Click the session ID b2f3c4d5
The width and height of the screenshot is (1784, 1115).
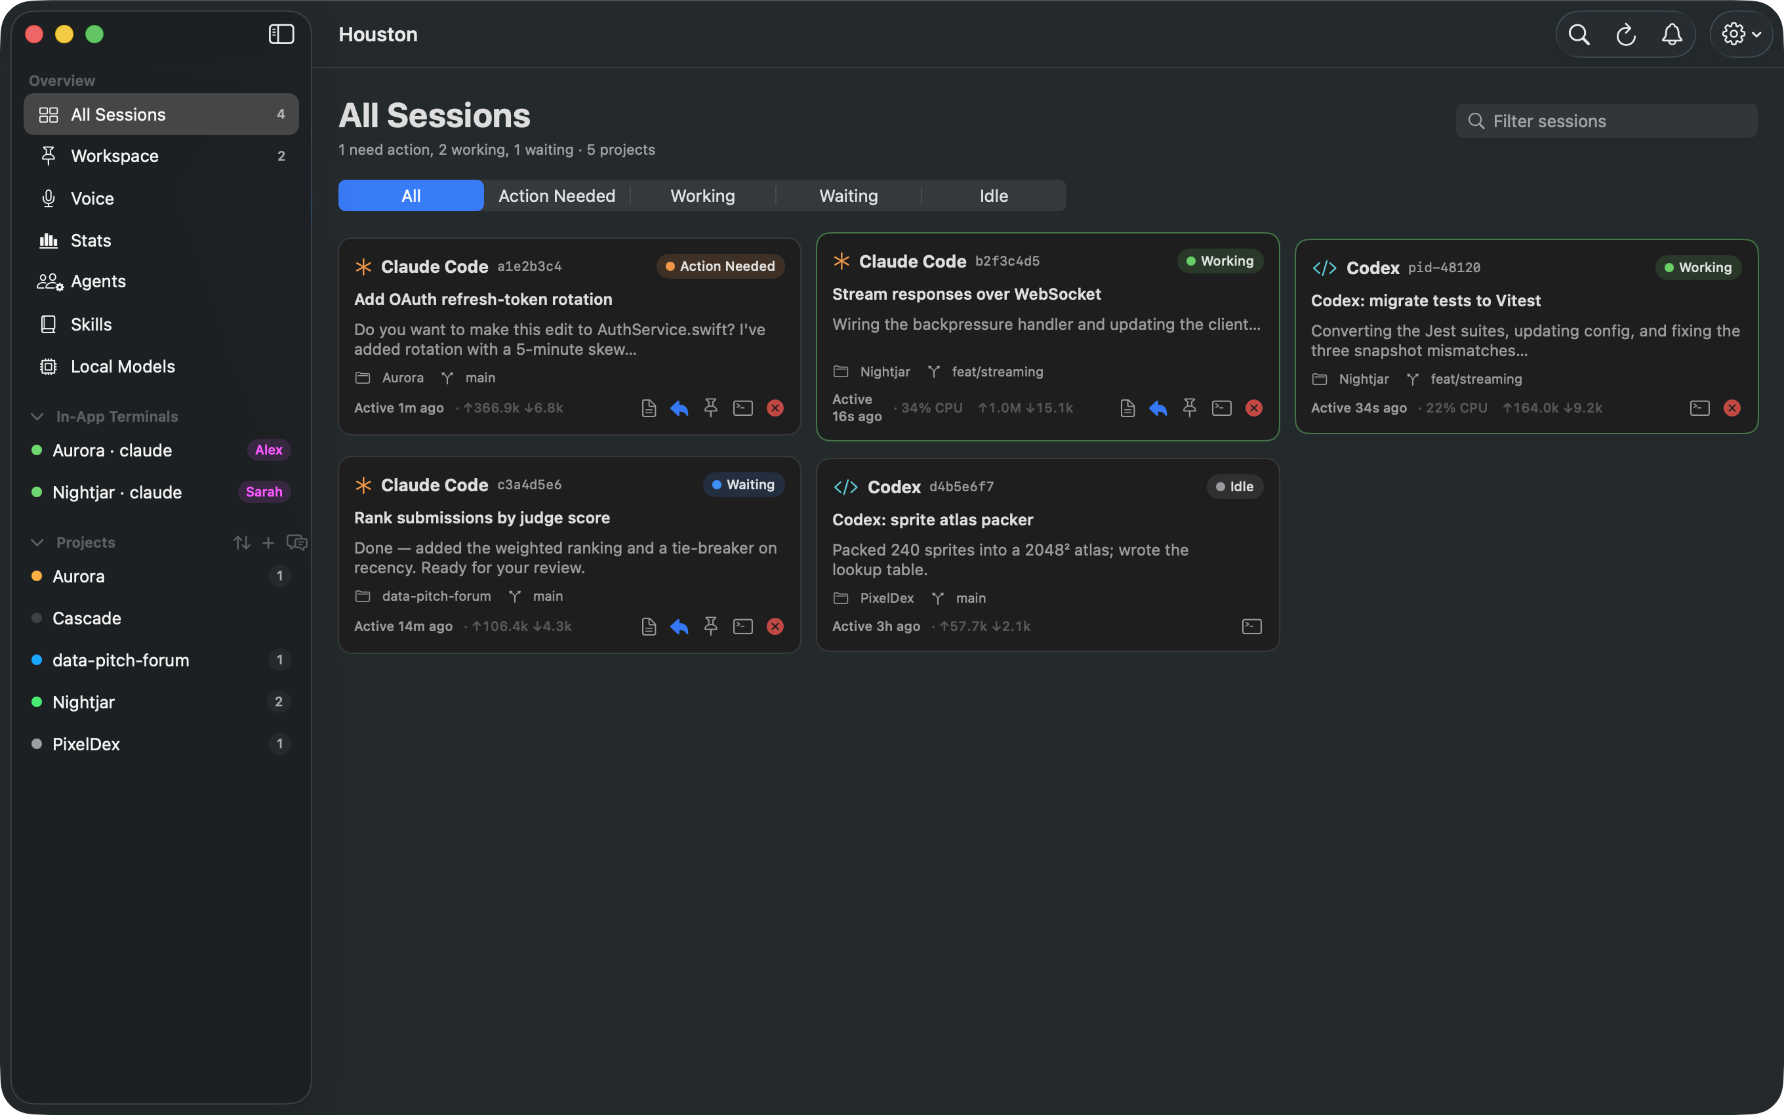pos(1007,261)
